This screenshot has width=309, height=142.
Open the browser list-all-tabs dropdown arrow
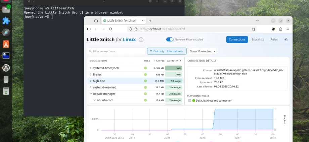(257, 21)
